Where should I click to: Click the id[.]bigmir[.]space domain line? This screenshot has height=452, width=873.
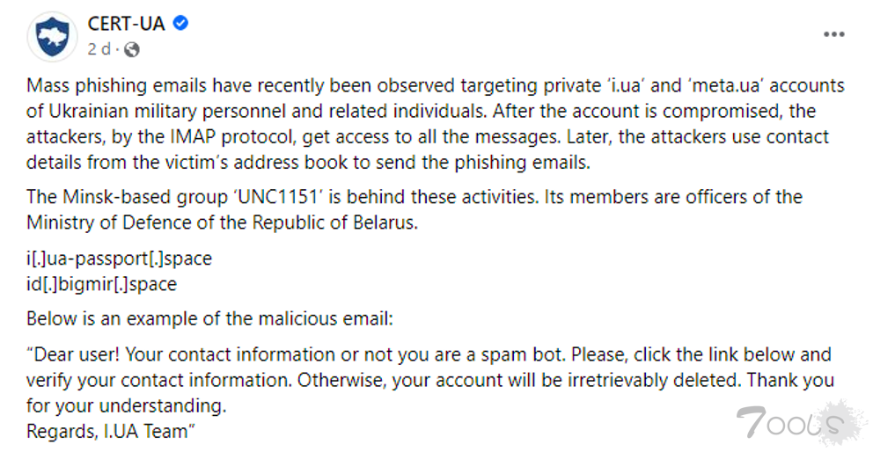click(101, 284)
